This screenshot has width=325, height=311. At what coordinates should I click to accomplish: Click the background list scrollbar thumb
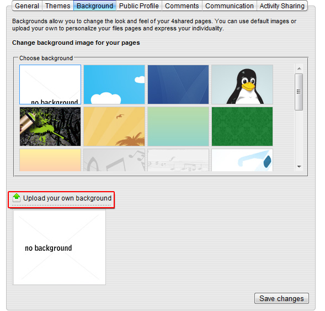(x=299, y=92)
